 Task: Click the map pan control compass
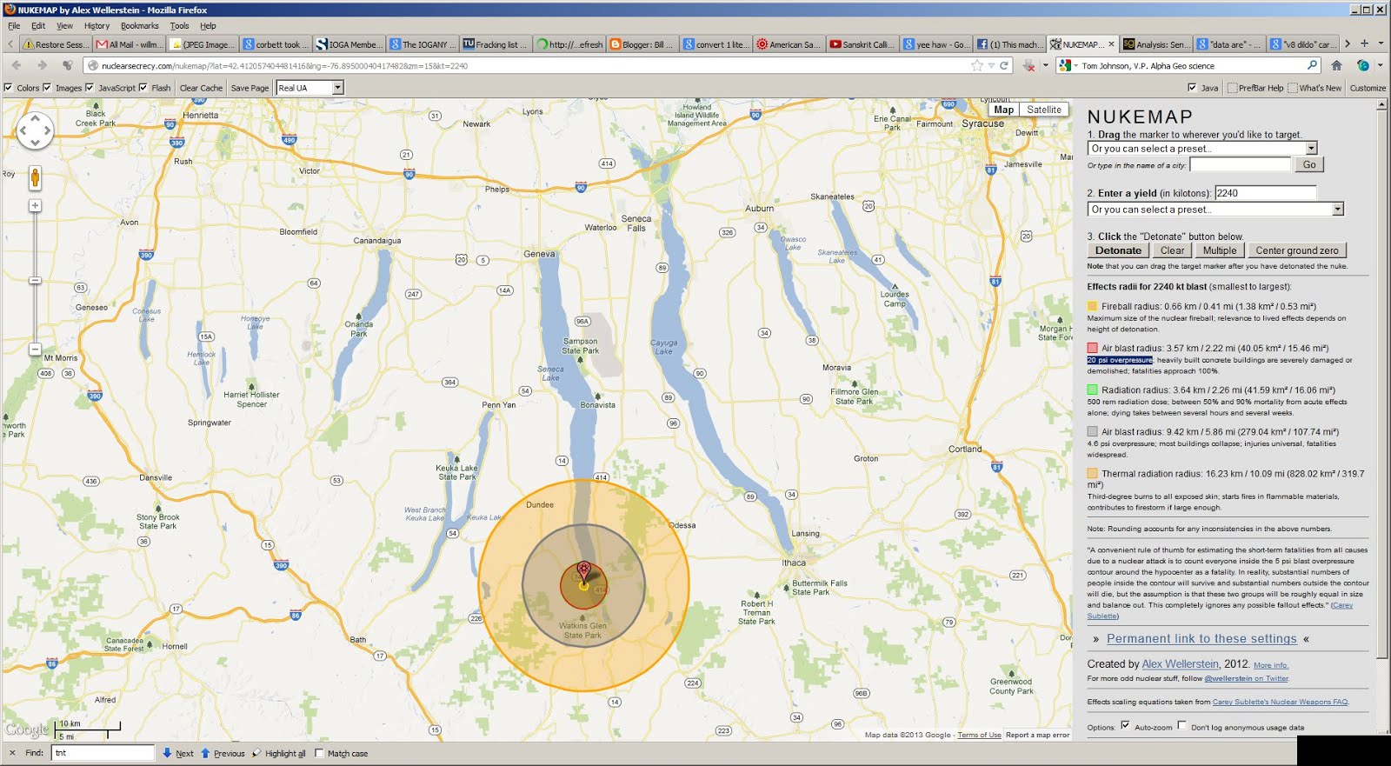tap(35, 130)
